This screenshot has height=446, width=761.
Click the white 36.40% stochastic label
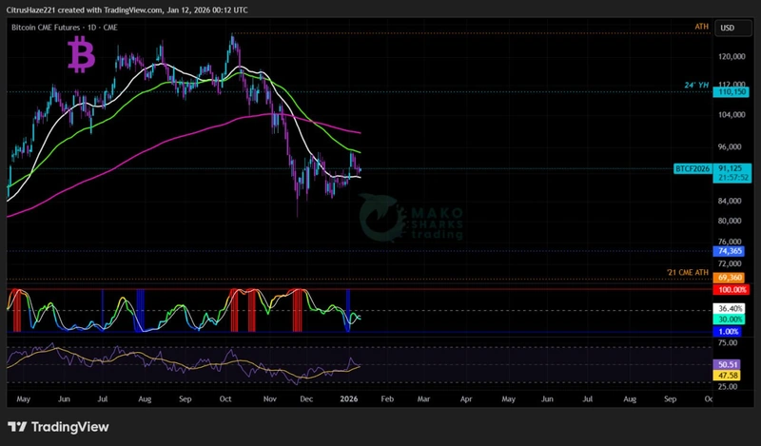[730, 309]
